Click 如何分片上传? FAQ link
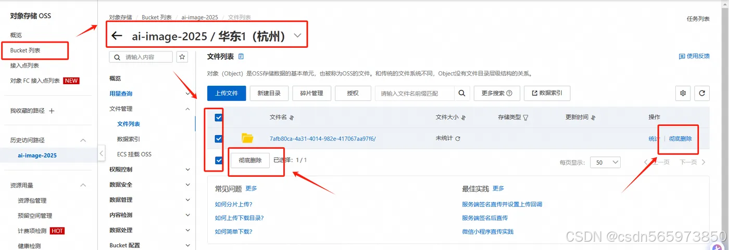The height and width of the screenshot is (250, 729). [x=234, y=204]
